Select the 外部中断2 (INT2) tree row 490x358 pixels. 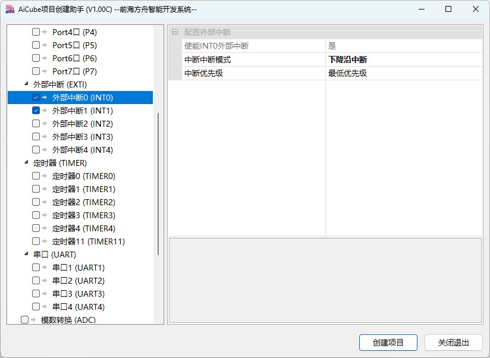click(x=82, y=124)
